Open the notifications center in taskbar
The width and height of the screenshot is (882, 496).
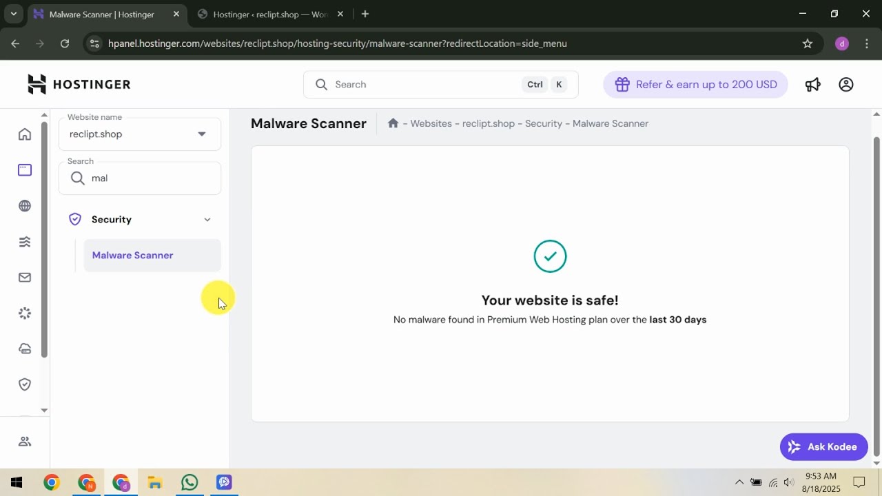tap(859, 482)
